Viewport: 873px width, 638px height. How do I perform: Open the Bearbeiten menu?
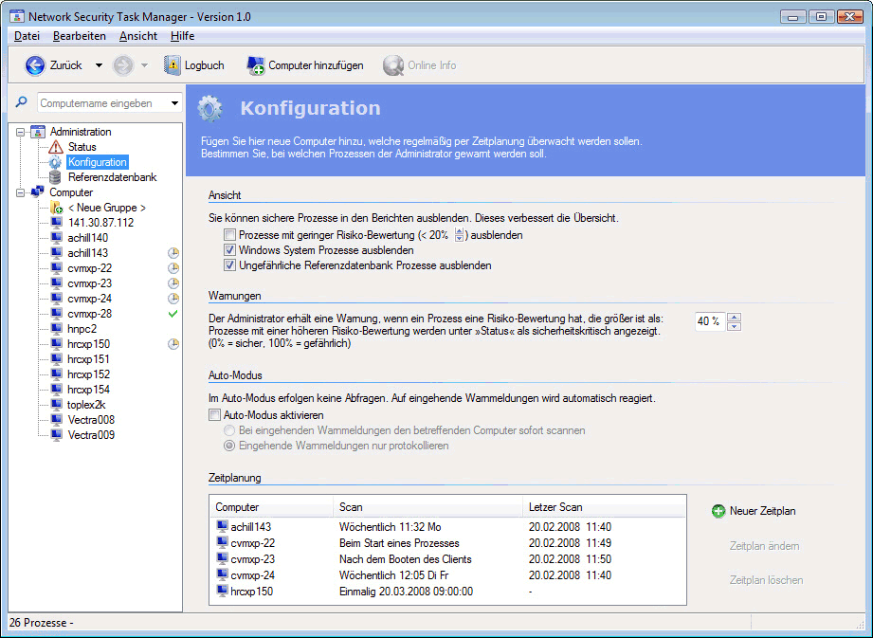[79, 35]
